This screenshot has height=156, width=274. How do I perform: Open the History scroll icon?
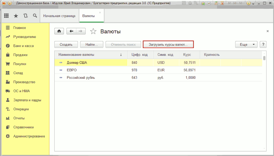coord(25,16)
